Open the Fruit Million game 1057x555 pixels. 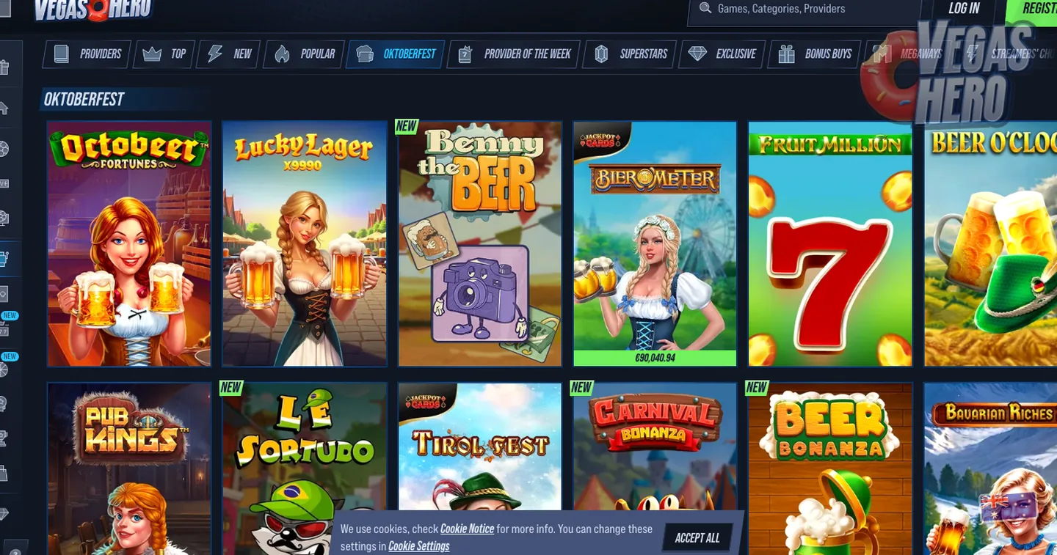pos(830,244)
